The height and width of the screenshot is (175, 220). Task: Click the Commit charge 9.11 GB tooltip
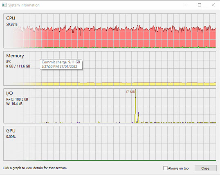[61, 64]
